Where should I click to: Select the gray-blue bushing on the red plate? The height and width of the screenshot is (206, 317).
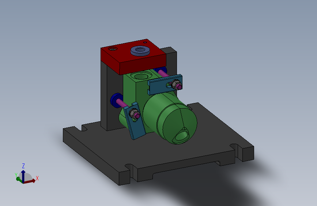coord(140,51)
